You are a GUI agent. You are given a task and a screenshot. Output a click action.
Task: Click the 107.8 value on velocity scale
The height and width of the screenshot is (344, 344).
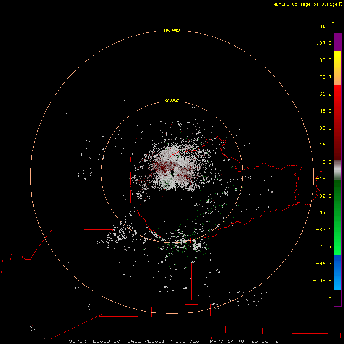[324, 43]
